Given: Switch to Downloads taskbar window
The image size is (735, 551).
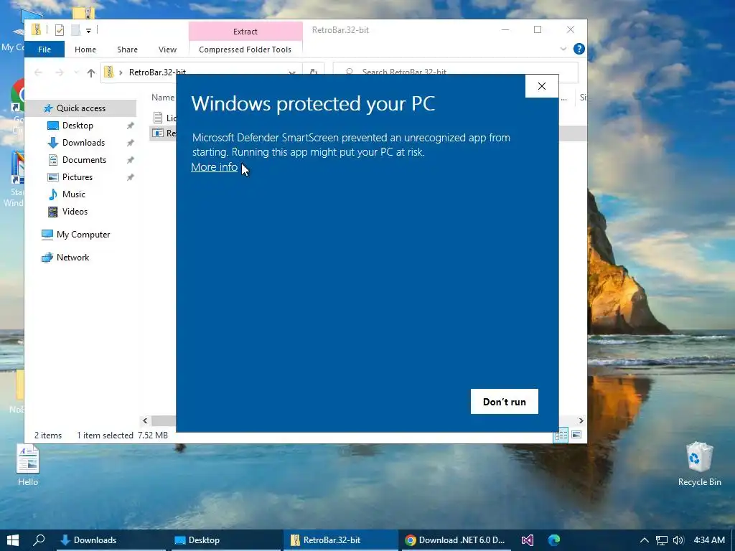Looking at the screenshot, I should (x=111, y=540).
